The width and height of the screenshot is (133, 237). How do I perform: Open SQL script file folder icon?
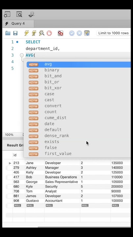click(8, 33)
